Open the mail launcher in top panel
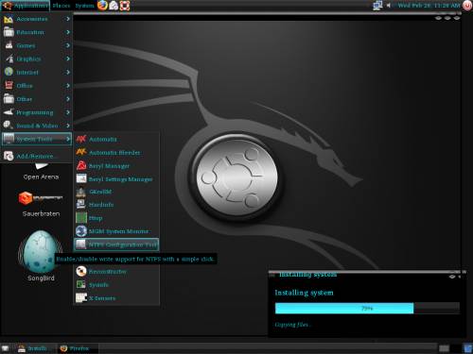The image size is (473, 354). [114, 6]
